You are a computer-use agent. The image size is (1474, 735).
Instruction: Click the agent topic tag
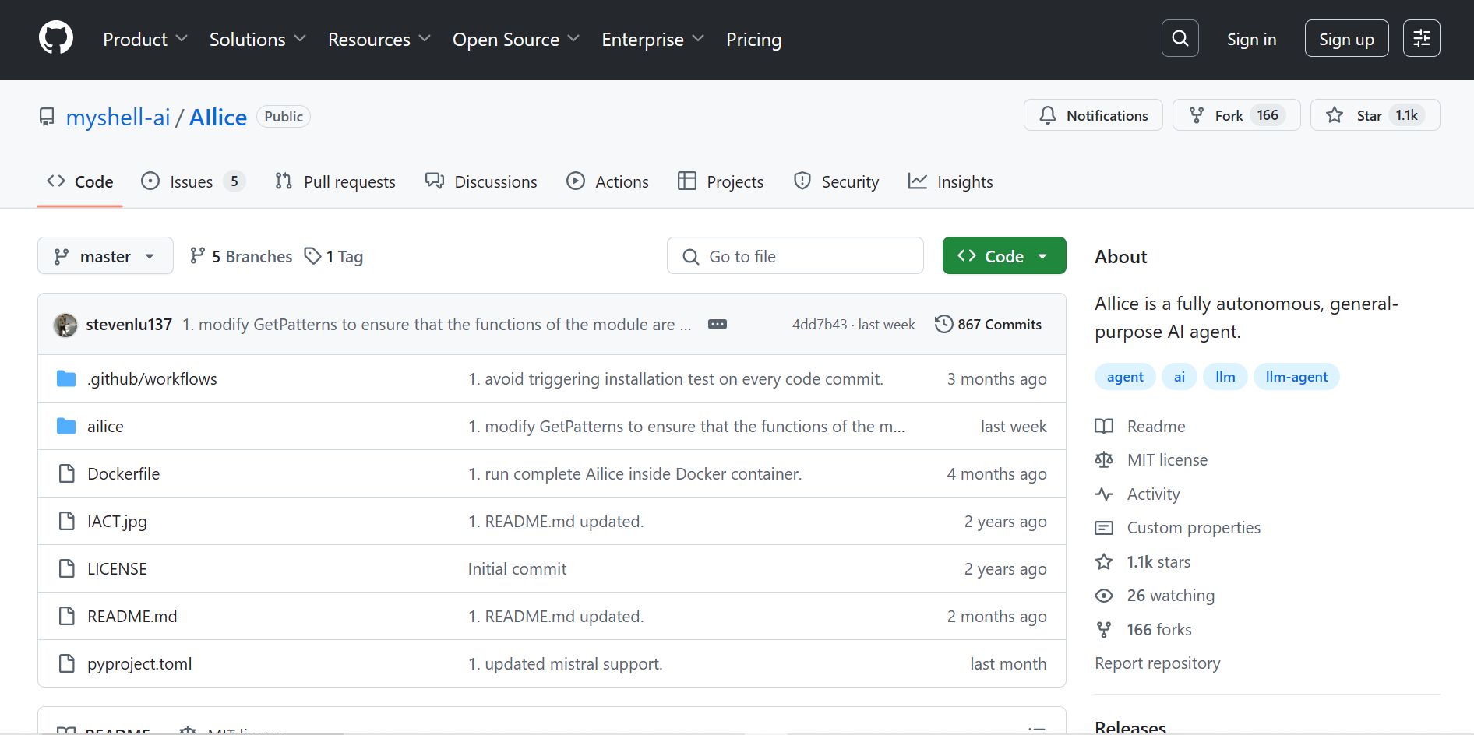pyautogui.click(x=1125, y=377)
